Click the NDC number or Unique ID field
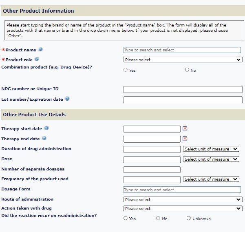Screen dimensions: 245x232 point(183,89)
